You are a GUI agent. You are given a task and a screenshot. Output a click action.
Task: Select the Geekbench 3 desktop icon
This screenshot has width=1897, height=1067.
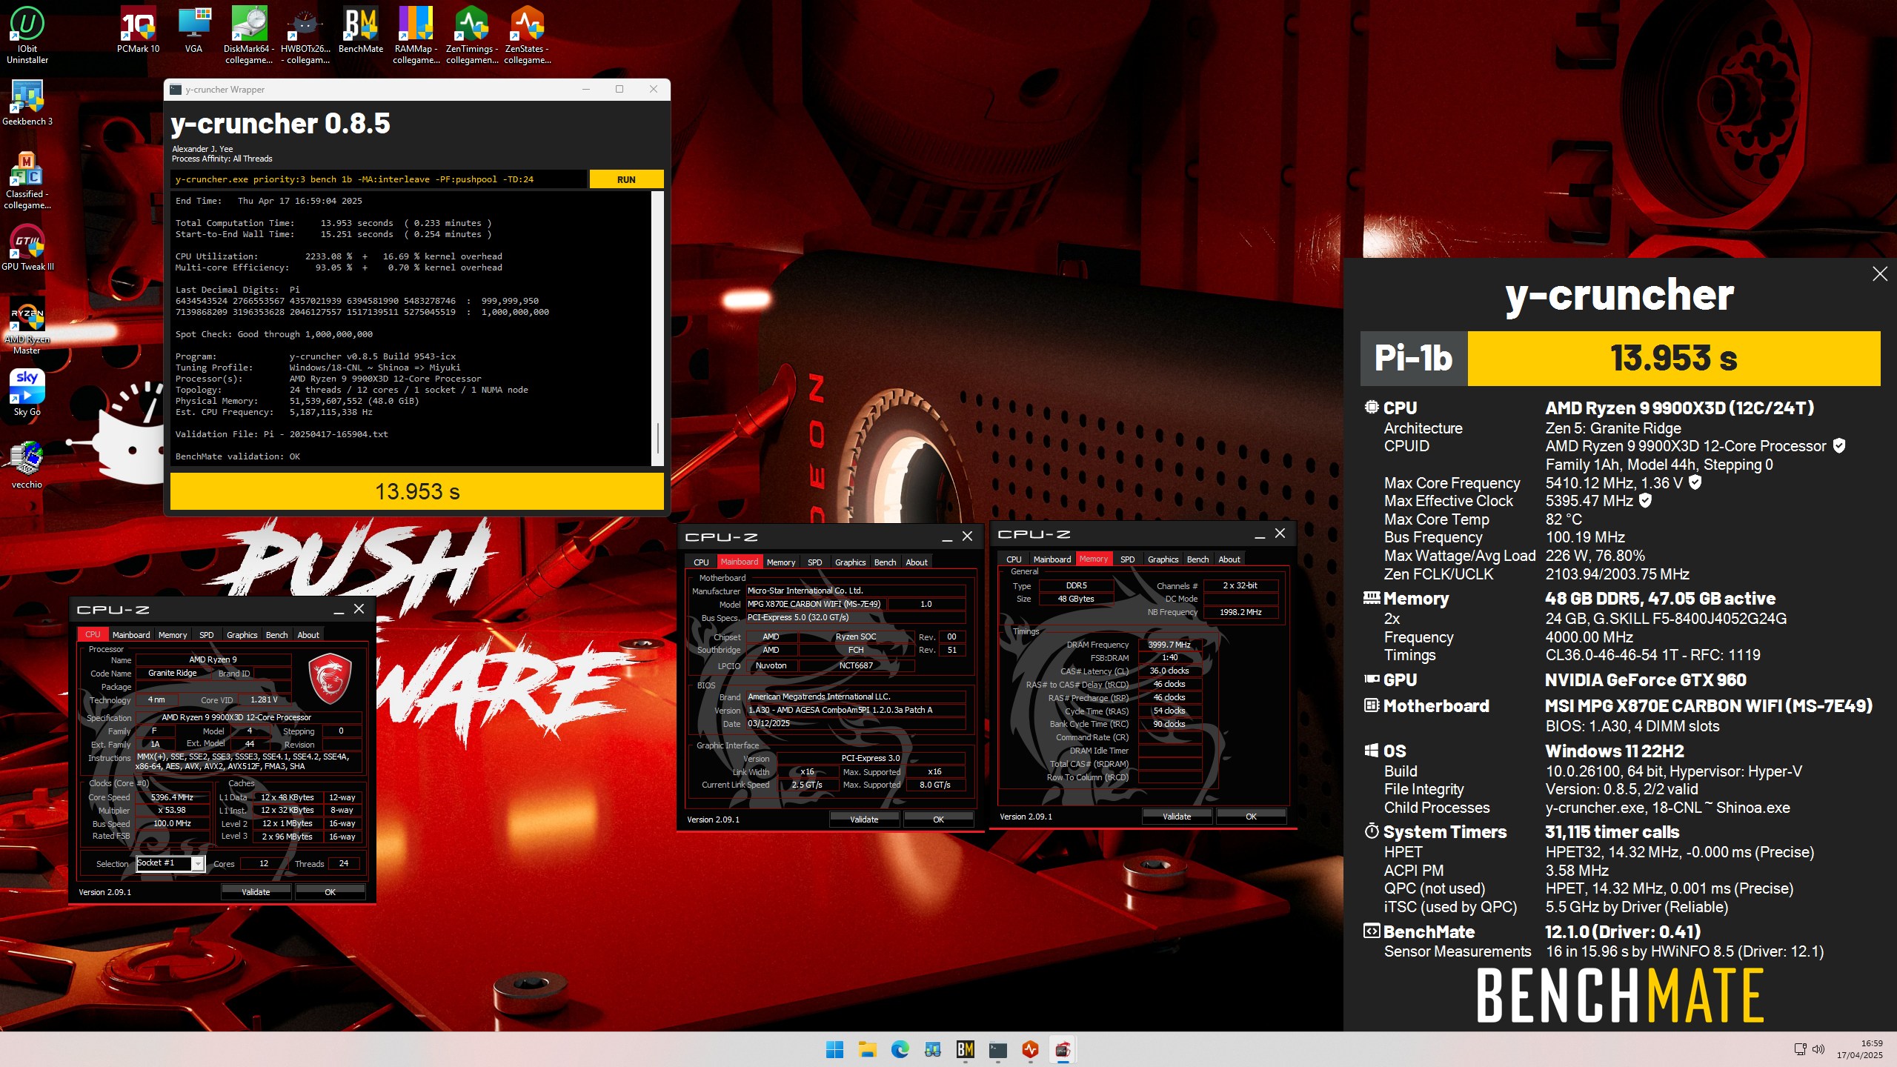27,102
